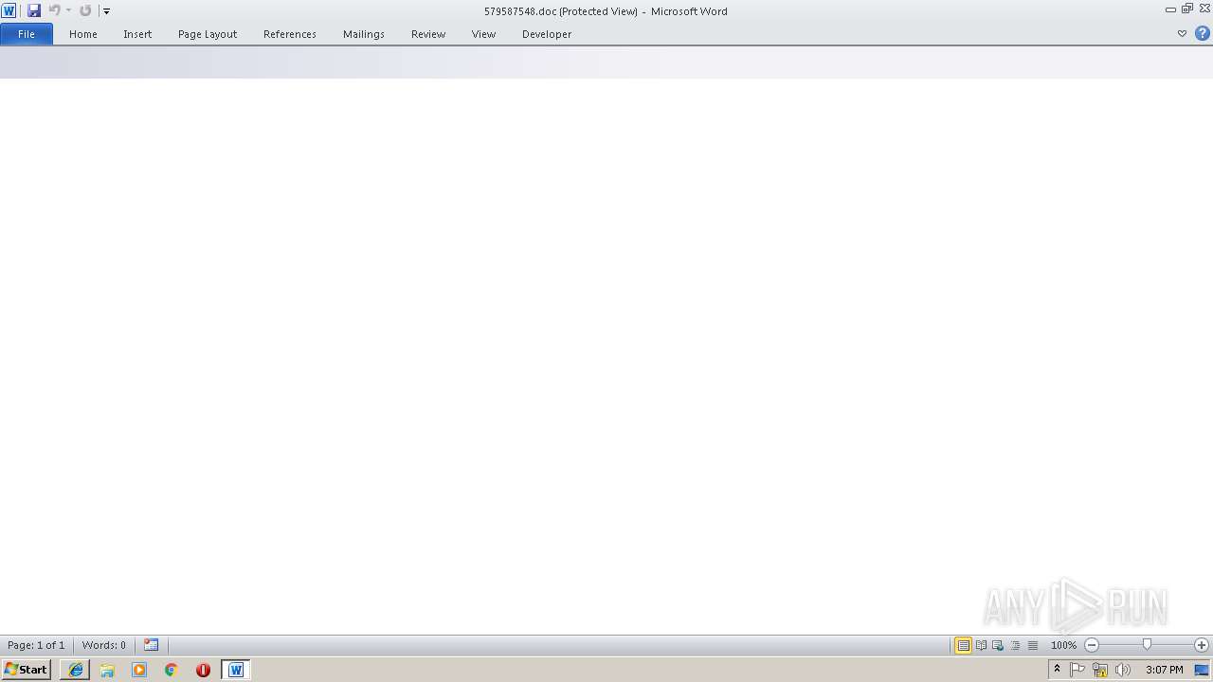Open Customize Quick Access Toolbar dropdown
The image size is (1213, 682).
click(x=106, y=11)
